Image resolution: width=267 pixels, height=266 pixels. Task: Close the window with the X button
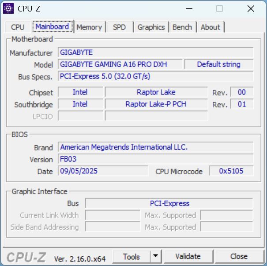coord(251,8)
